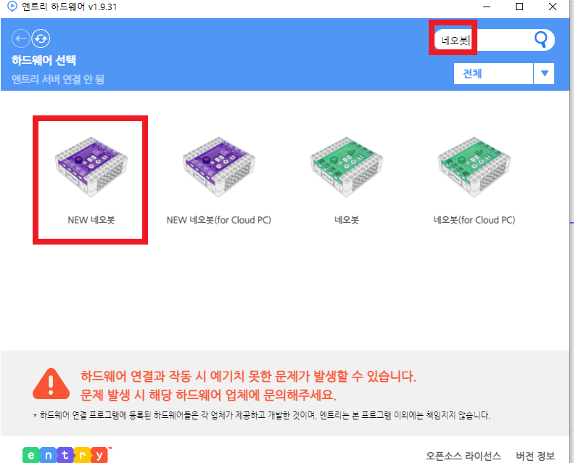Click 'NEW 네오봇(for Cloud PC)' label

(x=219, y=220)
